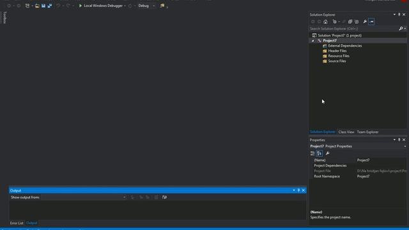The width and height of the screenshot is (409, 230).
Task: Open Properties wrench in Solution Explorer toolbar
Action: click(x=365, y=22)
